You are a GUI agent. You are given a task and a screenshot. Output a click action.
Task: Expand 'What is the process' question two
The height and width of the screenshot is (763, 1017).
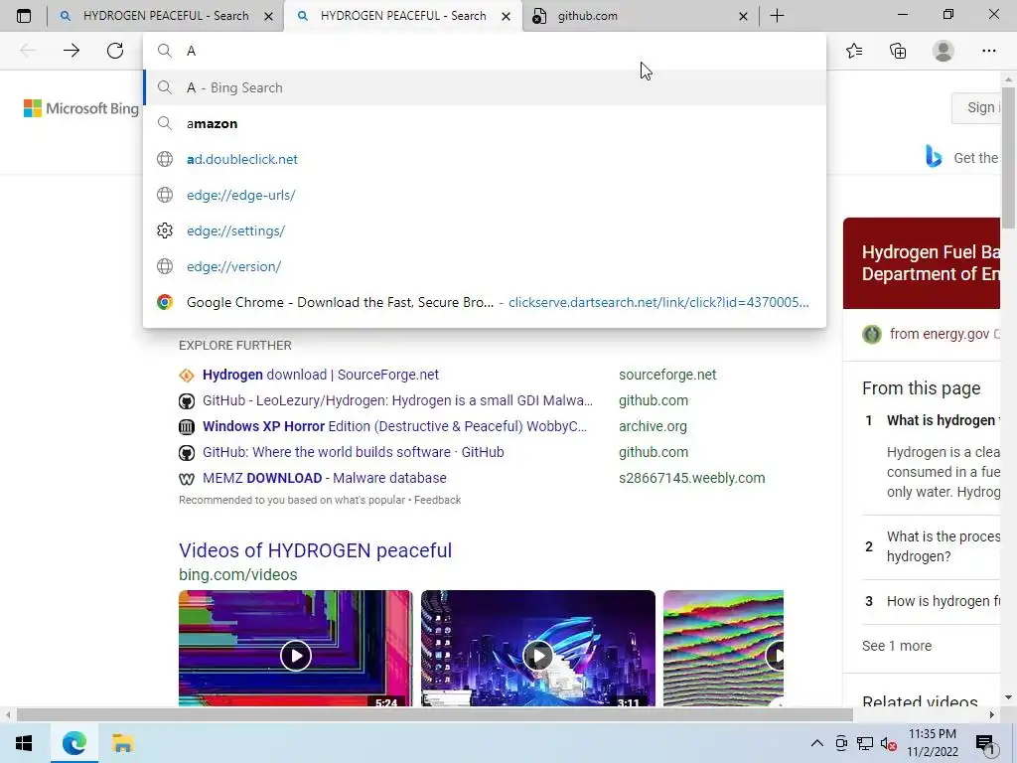coord(944,546)
